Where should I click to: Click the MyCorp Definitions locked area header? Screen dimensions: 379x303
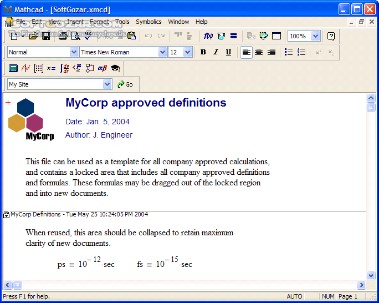[x=79, y=214]
